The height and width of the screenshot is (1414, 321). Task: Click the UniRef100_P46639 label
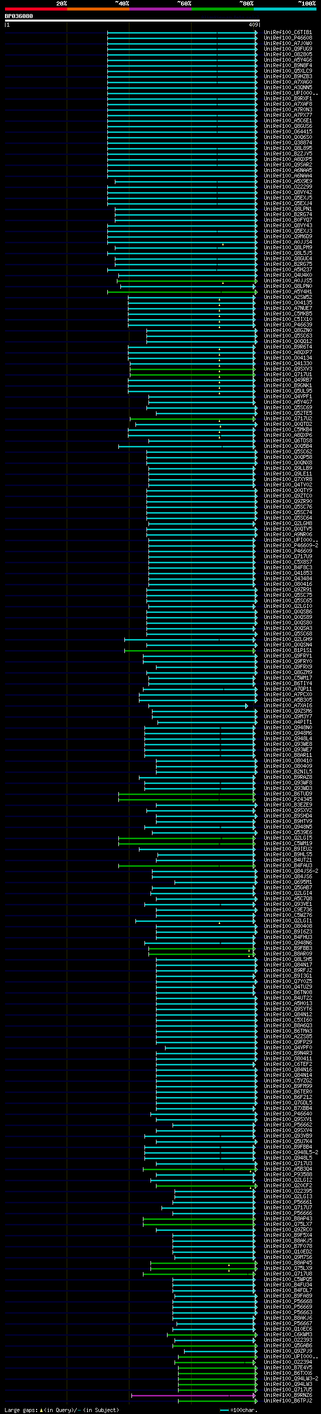tap(288, 325)
